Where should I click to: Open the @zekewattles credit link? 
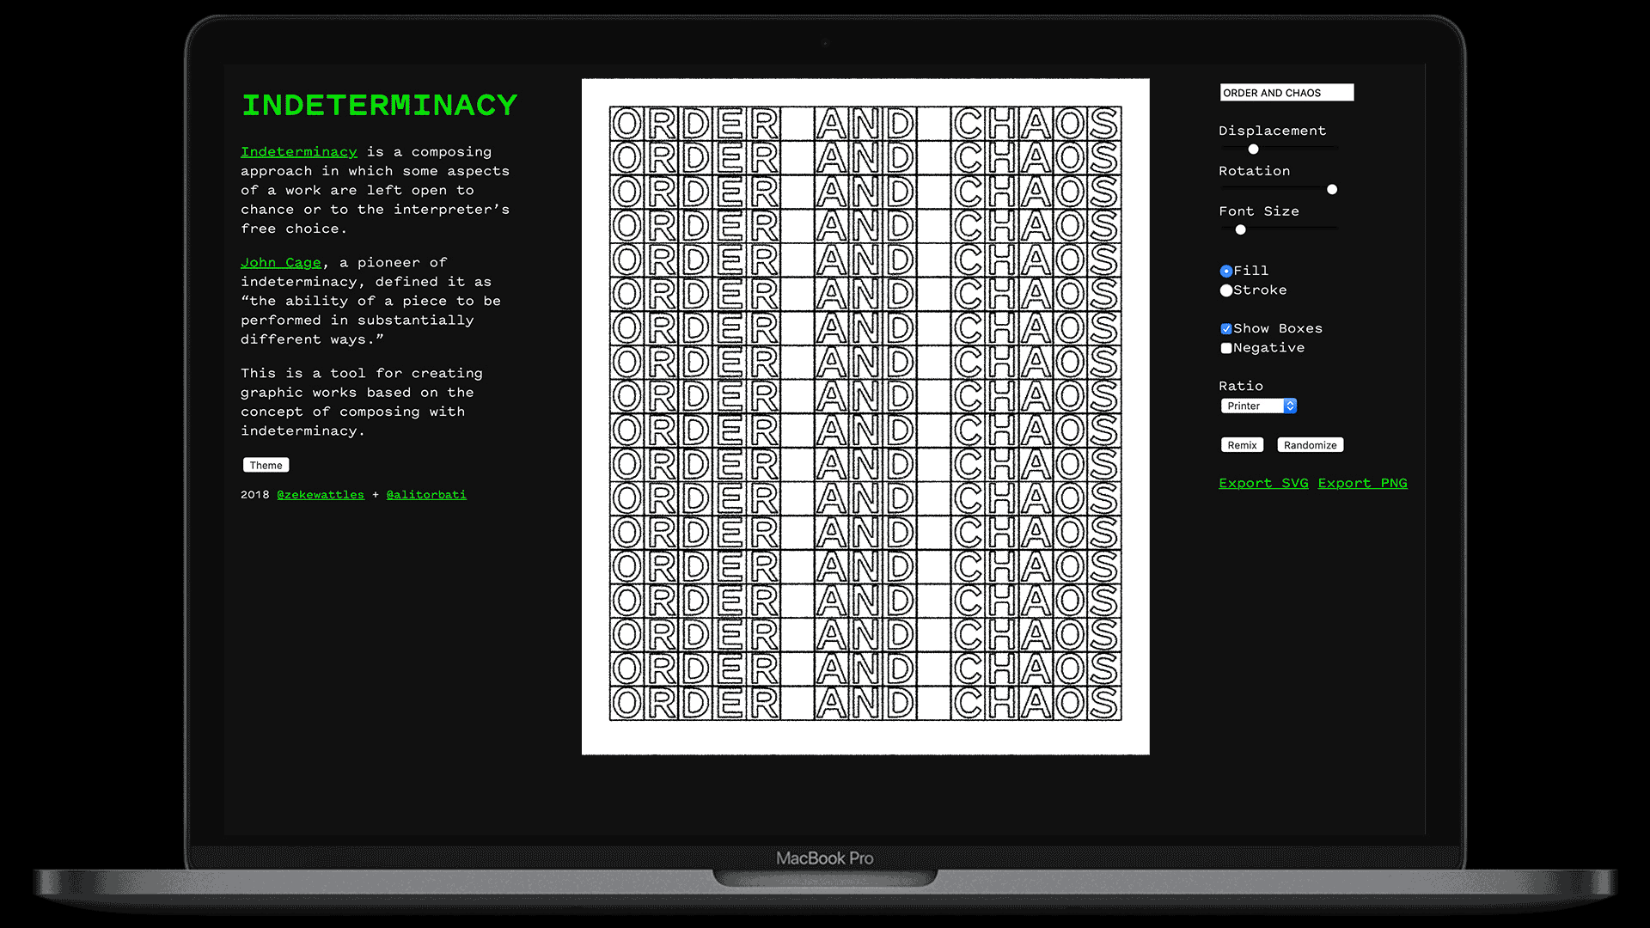pyautogui.click(x=321, y=495)
